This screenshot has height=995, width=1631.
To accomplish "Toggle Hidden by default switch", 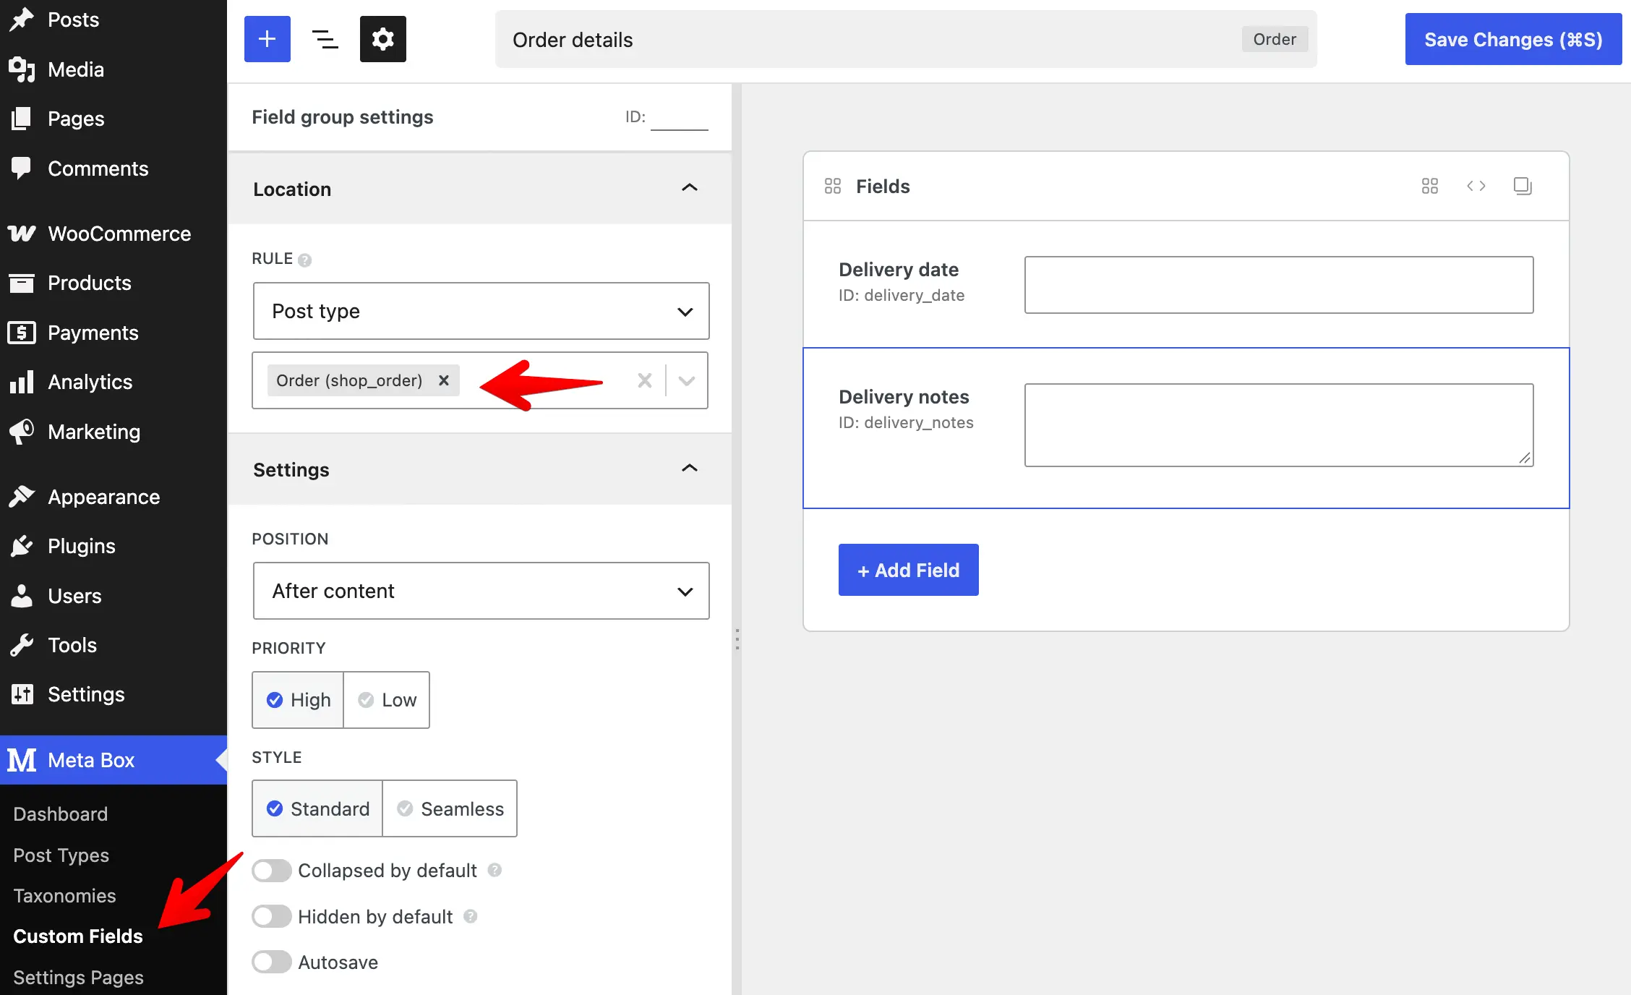I will 272,917.
